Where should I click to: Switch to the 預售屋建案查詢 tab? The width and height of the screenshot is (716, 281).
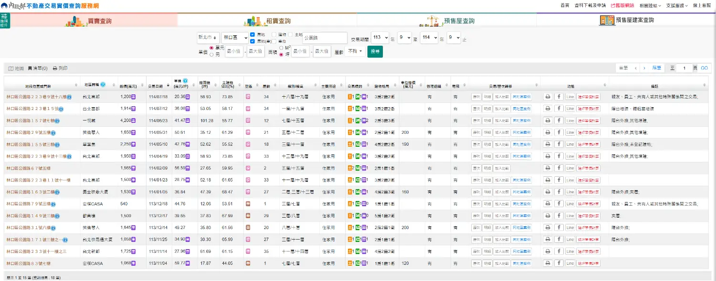click(x=626, y=20)
